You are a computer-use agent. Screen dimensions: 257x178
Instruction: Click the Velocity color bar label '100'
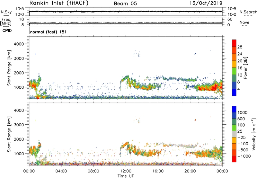(241, 125)
